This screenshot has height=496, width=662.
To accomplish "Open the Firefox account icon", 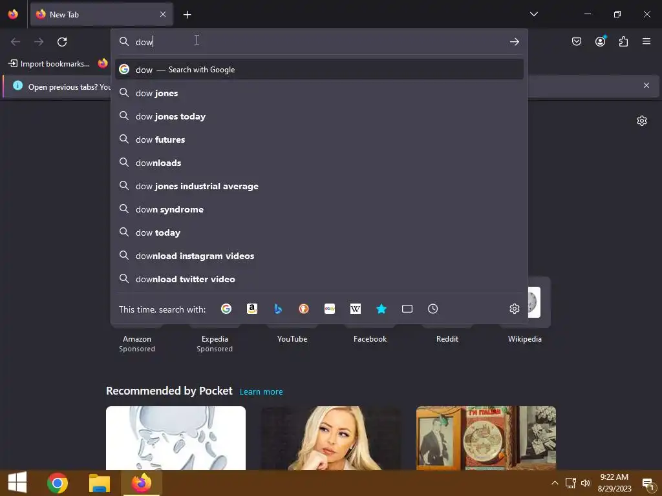I will click(x=600, y=41).
